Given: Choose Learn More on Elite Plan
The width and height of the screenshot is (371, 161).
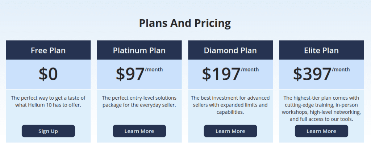Looking at the screenshot, I should pyautogui.click(x=321, y=131).
